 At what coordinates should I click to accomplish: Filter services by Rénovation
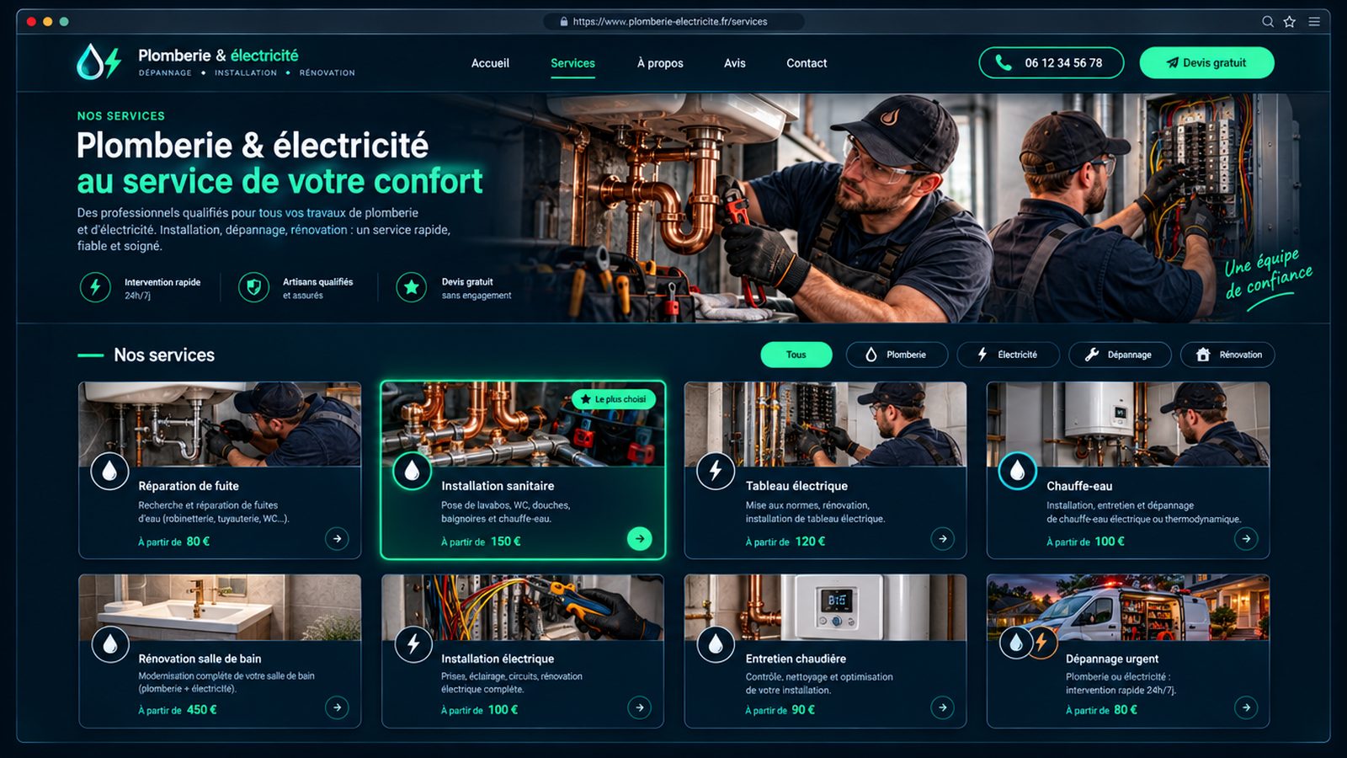[1227, 355]
